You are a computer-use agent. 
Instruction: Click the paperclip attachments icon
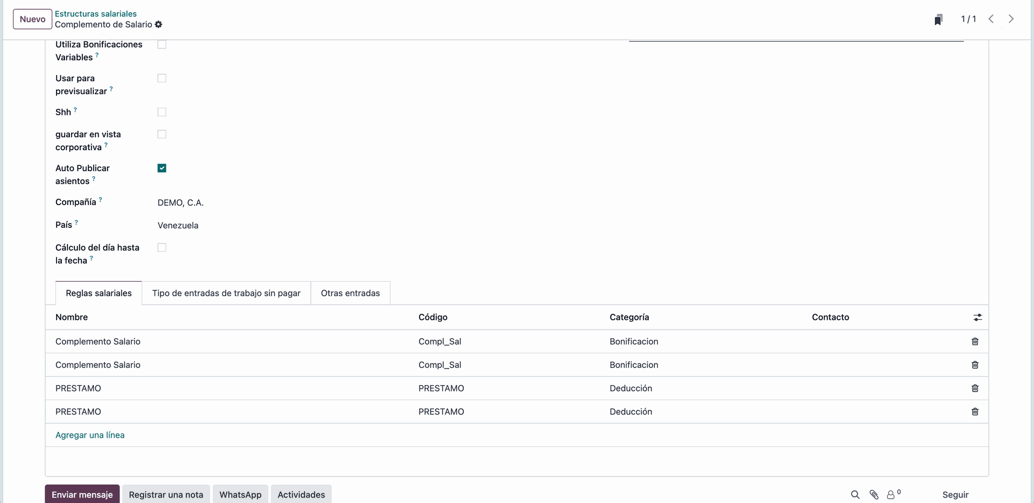point(874,494)
